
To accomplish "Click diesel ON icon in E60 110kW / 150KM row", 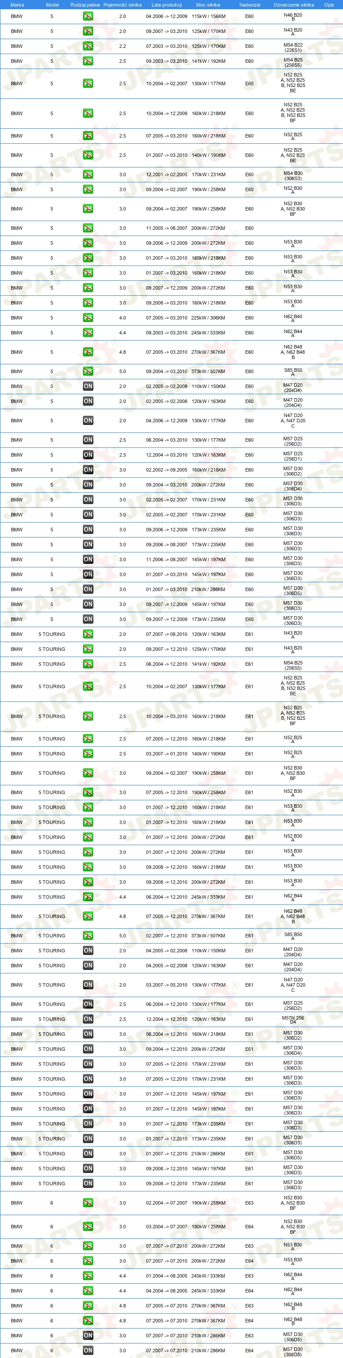I will [88, 386].
